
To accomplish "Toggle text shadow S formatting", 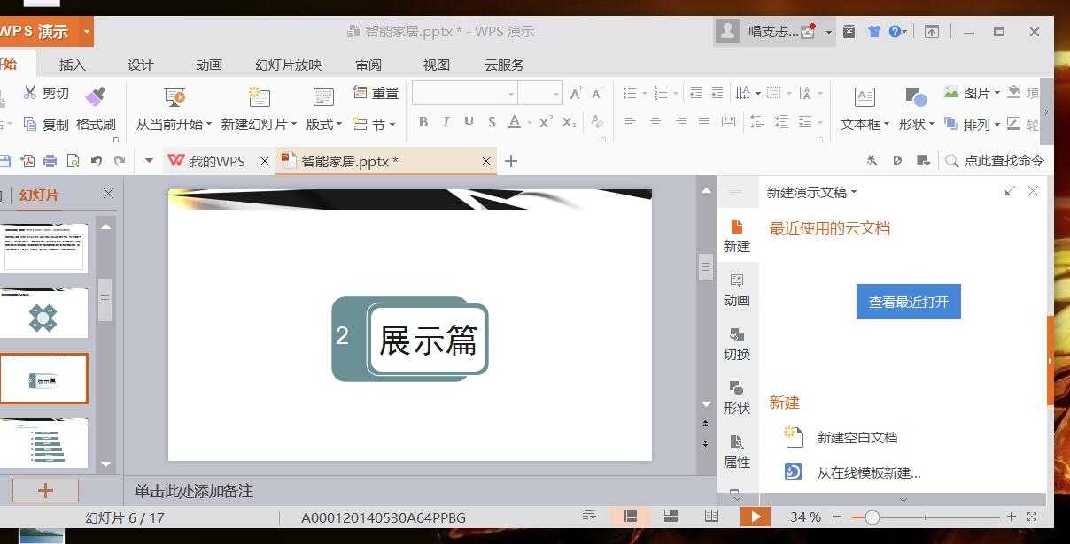I will [492, 122].
